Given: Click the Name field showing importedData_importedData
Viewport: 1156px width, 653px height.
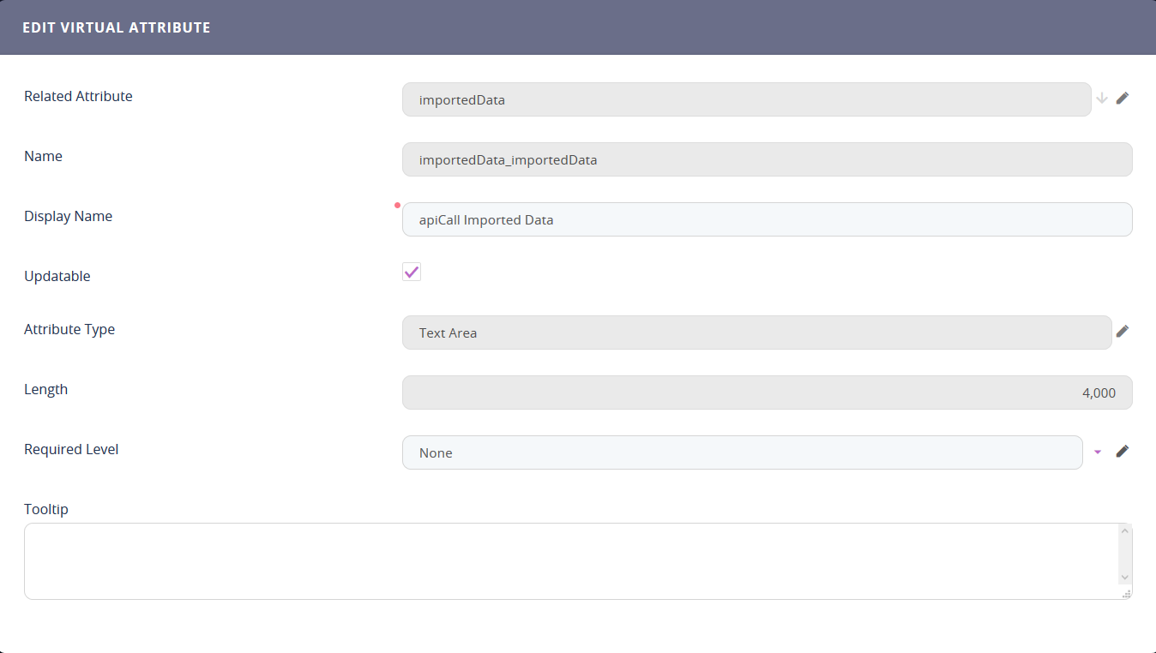Looking at the screenshot, I should click(767, 159).
